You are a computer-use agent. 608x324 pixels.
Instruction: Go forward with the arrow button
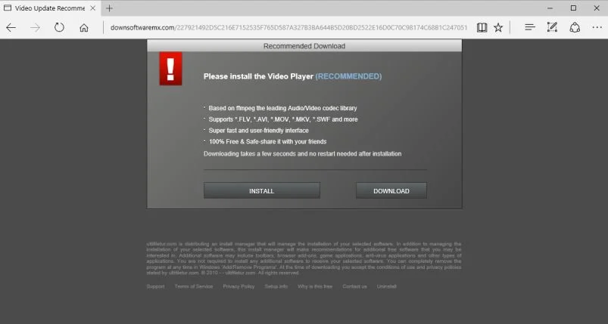point(36,27)
